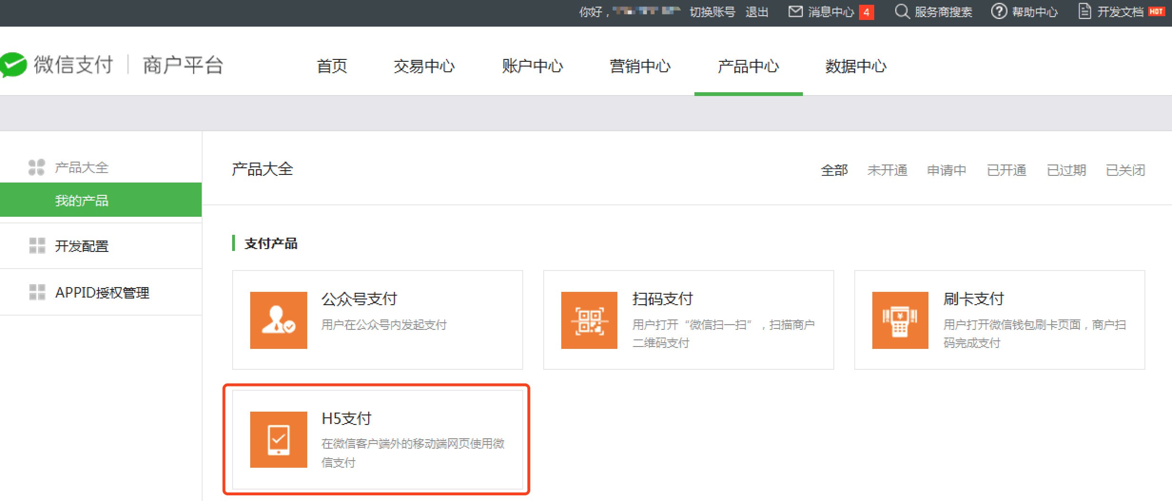This screenshot has height=501, width=1172.
Task: Filter products by 已过期
Action: tap(1066, 170)
